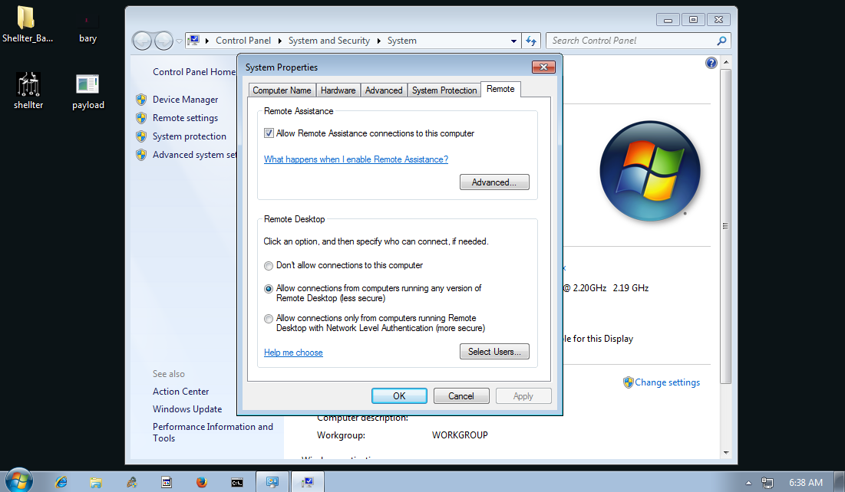Open the command prompt taskbar icon
Image resolution: width=845 pixels, height=492 pixels.
click(x=237, y=483)
